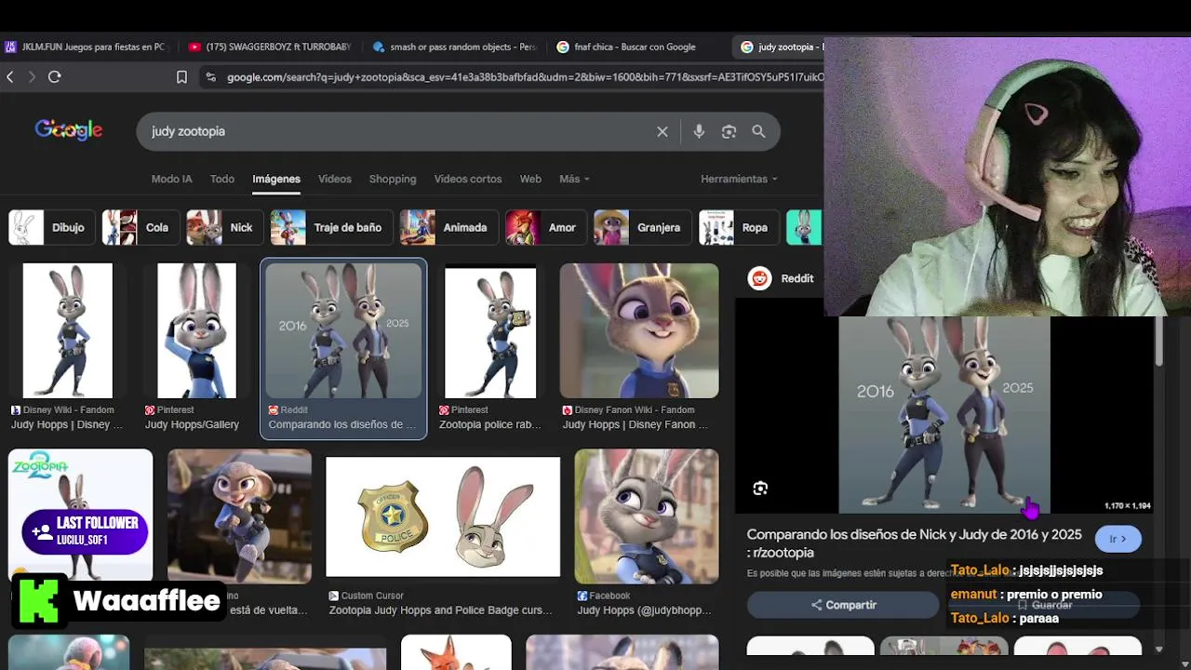Select the Imágenes tab
The height and width of the screenshot is (670, 1191).
coord(276,179)
